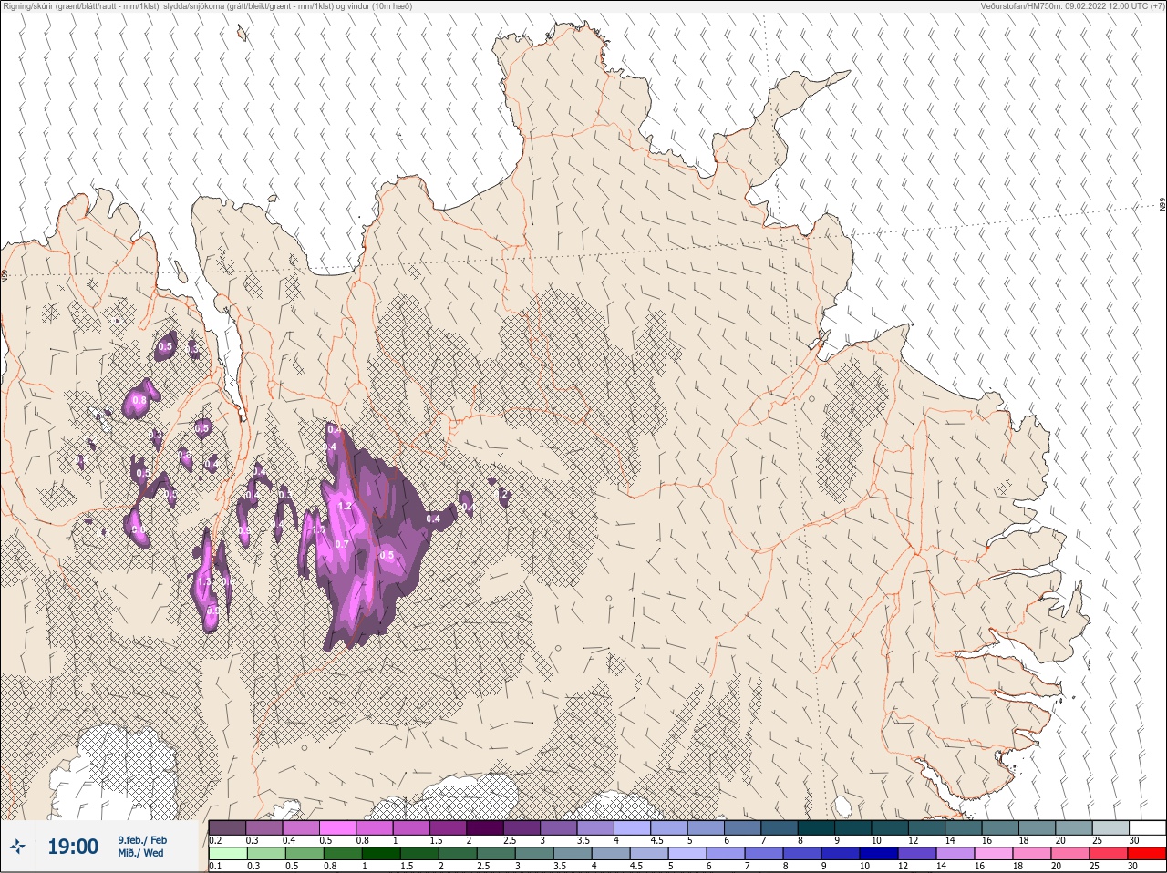Click the N66 latitude label at the right edge
This screenshot has width=1167, height=873.
click(x=1162, y=205)
